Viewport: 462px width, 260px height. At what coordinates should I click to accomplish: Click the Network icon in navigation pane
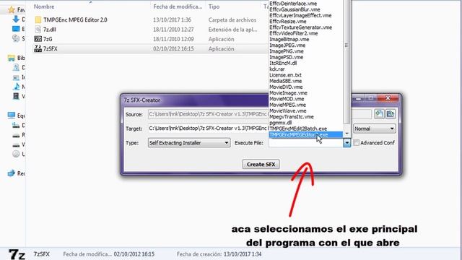[x=12, y=173]
